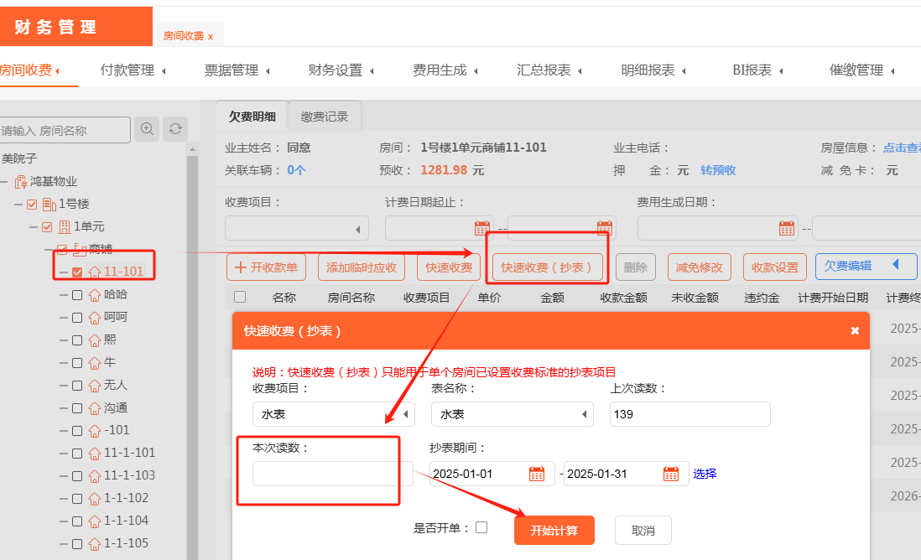Collapse the 1号楼 tree node
Screen dimensions: 921x560
[18, 205]
